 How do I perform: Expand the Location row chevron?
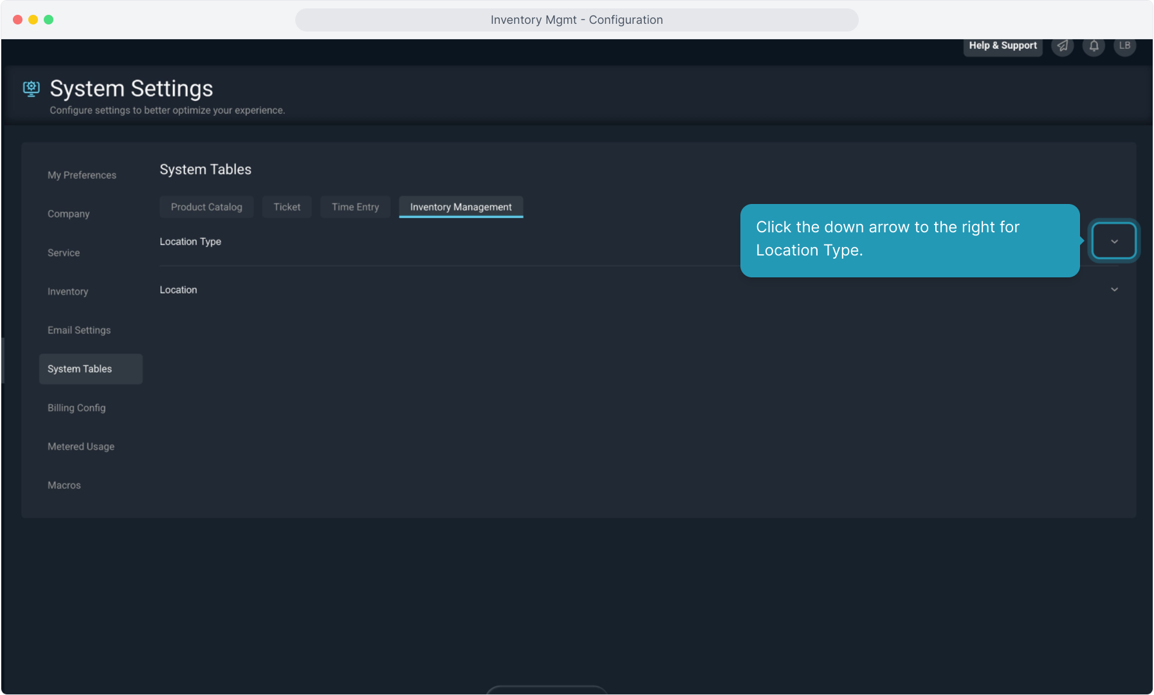click(x=1114, y=290)
